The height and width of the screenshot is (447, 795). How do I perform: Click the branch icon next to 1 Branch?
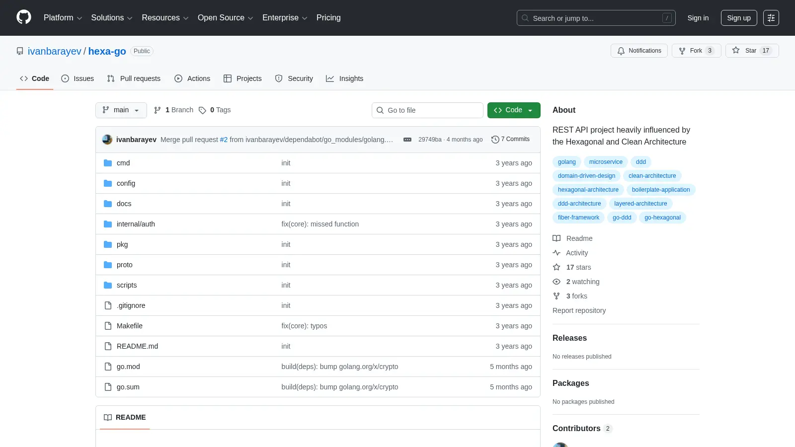click(158, 110)
